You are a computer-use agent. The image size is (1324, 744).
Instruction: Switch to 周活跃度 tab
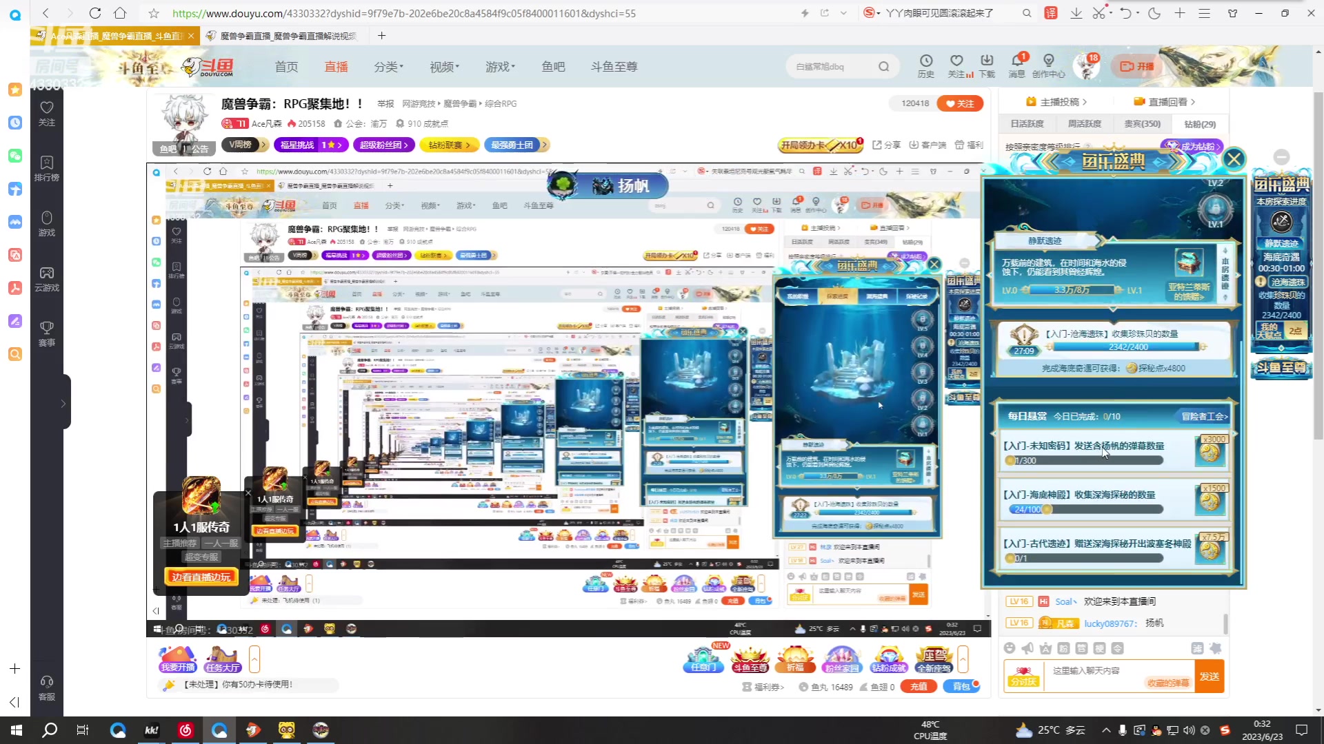1085,124
